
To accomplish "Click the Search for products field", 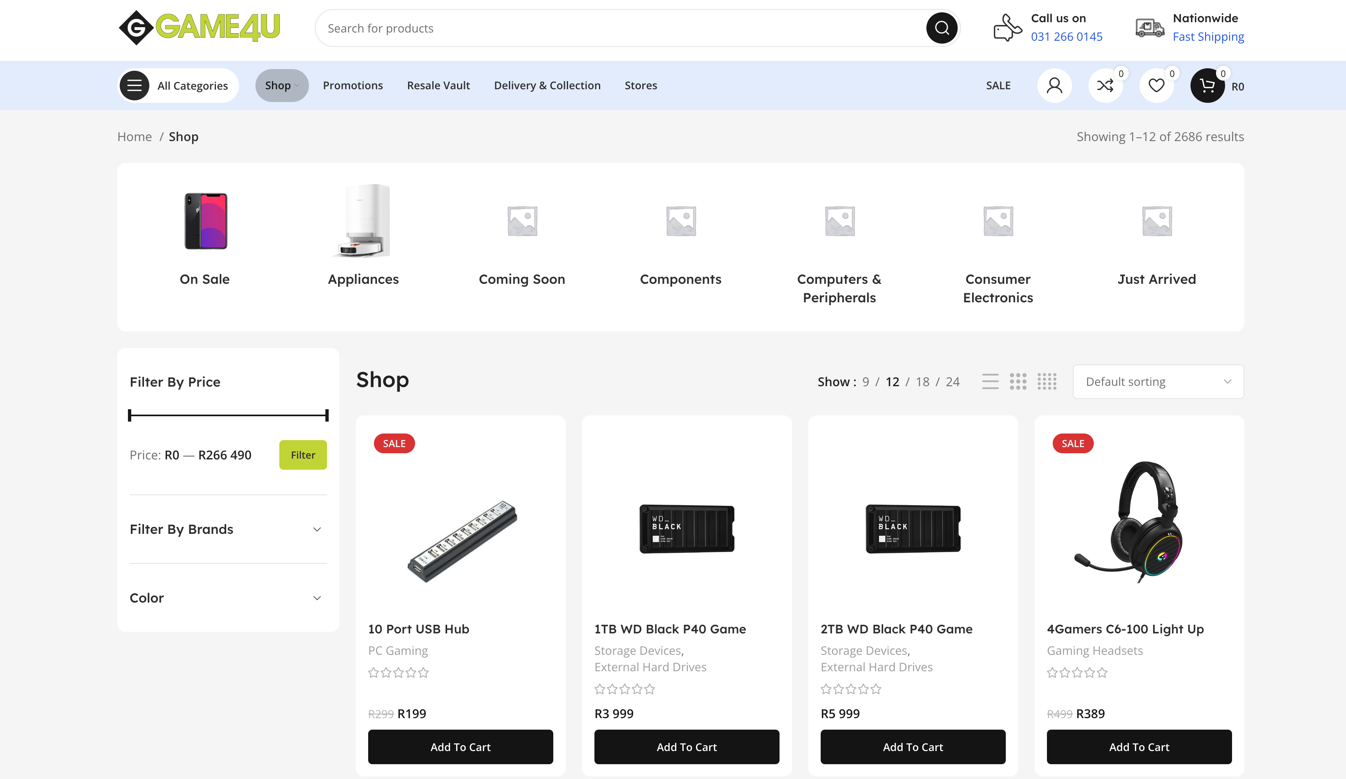I will coord(620,28).
